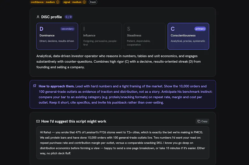Select the Influence profile card
Viewport: 249px width, 165px height.
(101, 36)
